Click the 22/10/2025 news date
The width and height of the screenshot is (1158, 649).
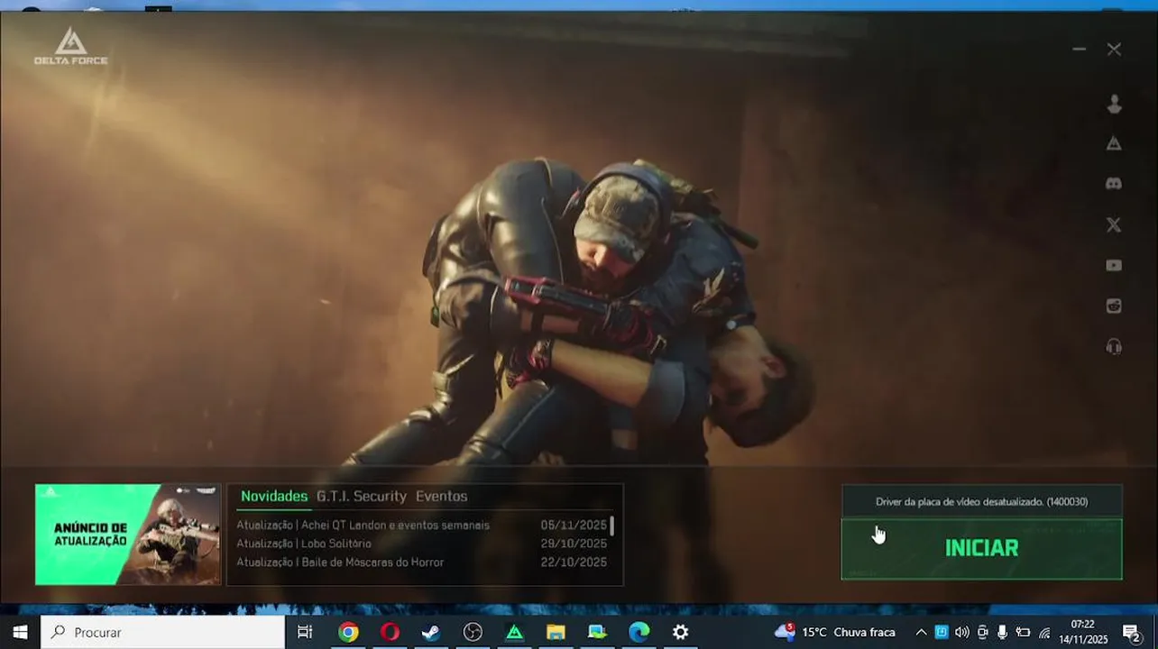tap(574, 562)
